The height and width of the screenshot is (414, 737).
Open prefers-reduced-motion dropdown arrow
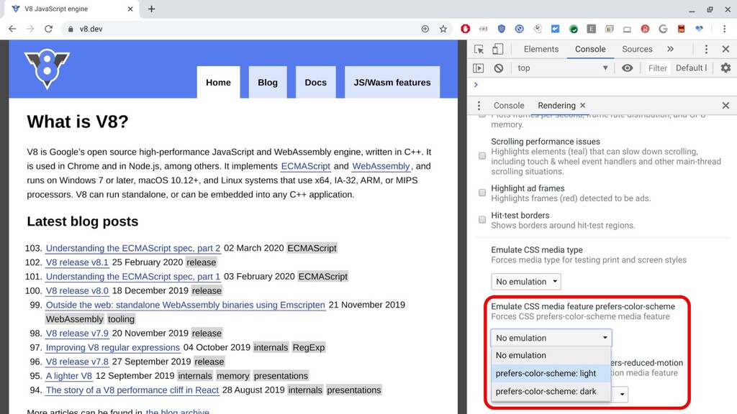tap(622, 395)
